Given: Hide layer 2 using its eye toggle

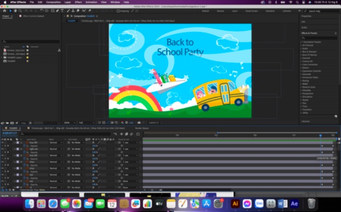Looking at the screenshot, I should pyautogui.click(x=2, y=149).
